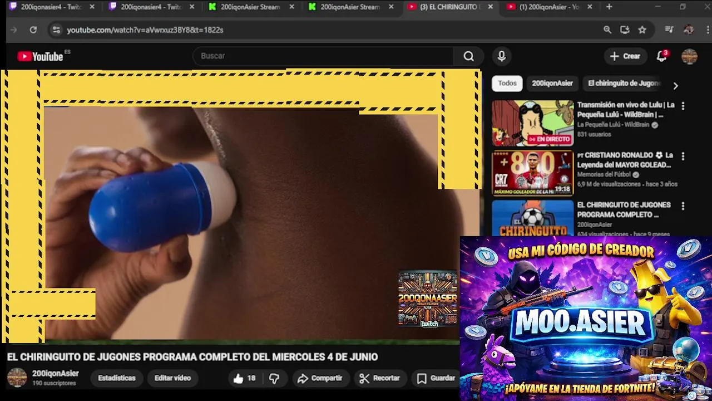Open the browser media controls icon
Screen dimensions: 712x401
click(x=669, y=30)
